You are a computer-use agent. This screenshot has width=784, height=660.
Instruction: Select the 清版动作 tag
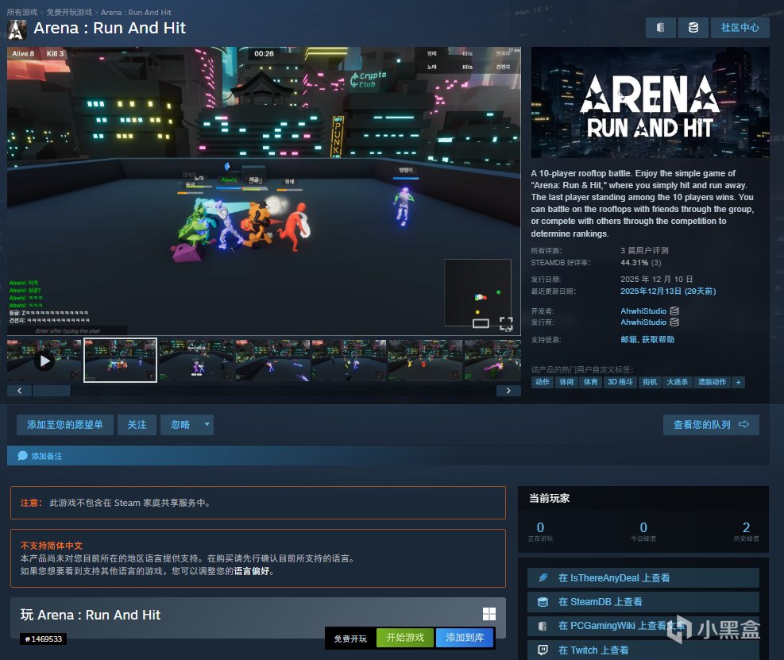[x=712, y=382]
